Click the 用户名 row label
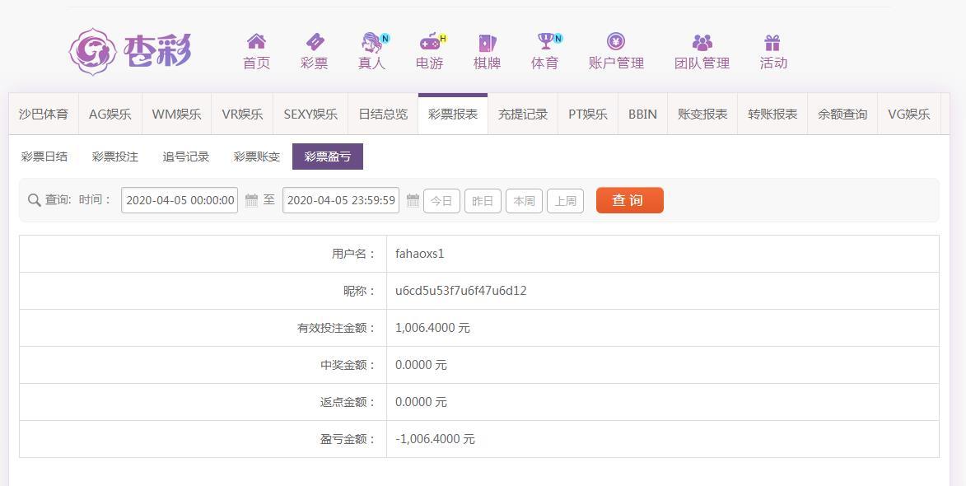This screenshot has width=966, height=486. click(x=353, y=254)
